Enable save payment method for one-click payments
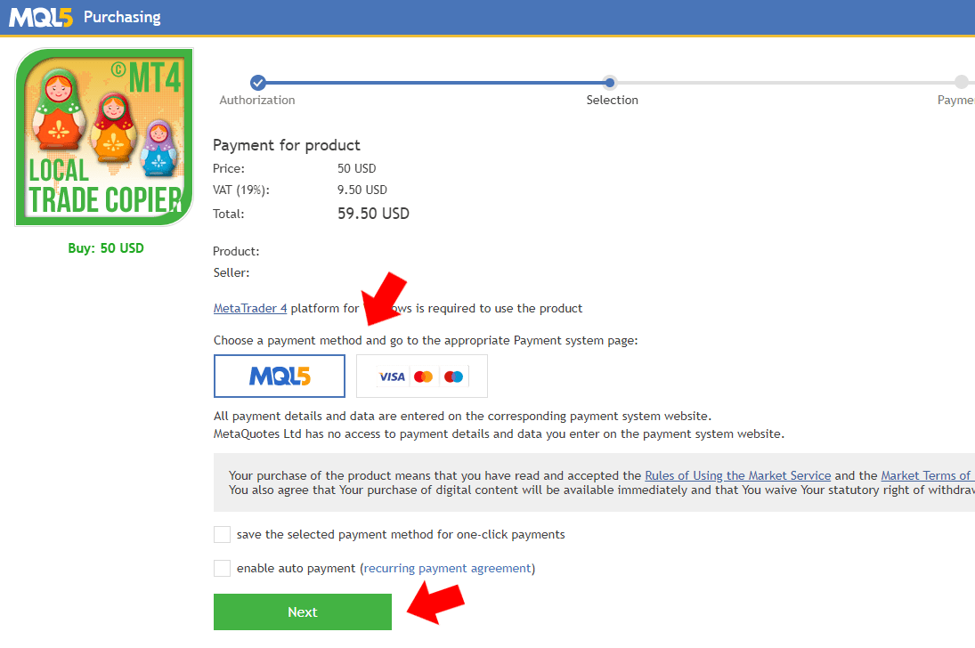 coord(222,534)
